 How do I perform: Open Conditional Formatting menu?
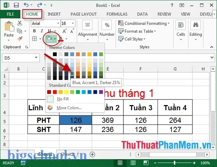144,23
